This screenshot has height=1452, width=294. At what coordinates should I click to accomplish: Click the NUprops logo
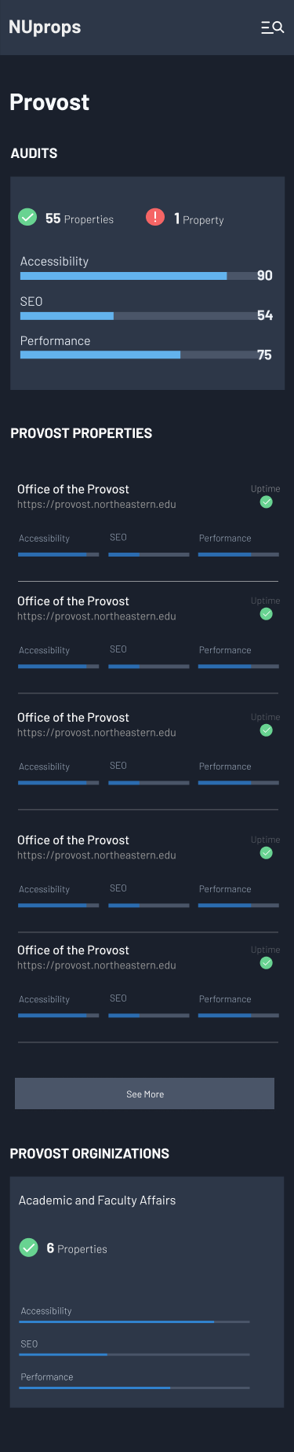click(45, 27)
